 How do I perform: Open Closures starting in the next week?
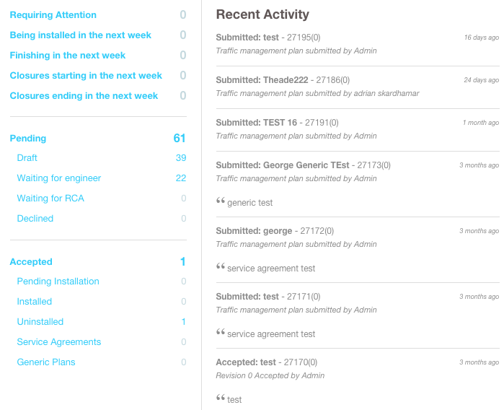point(86,76)
